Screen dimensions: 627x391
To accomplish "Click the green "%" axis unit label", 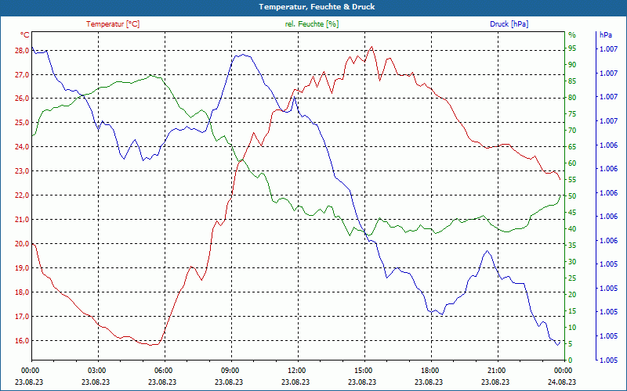I will 572,35.
